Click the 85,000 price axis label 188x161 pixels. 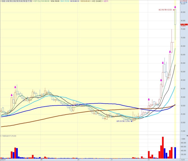point(183,12)
